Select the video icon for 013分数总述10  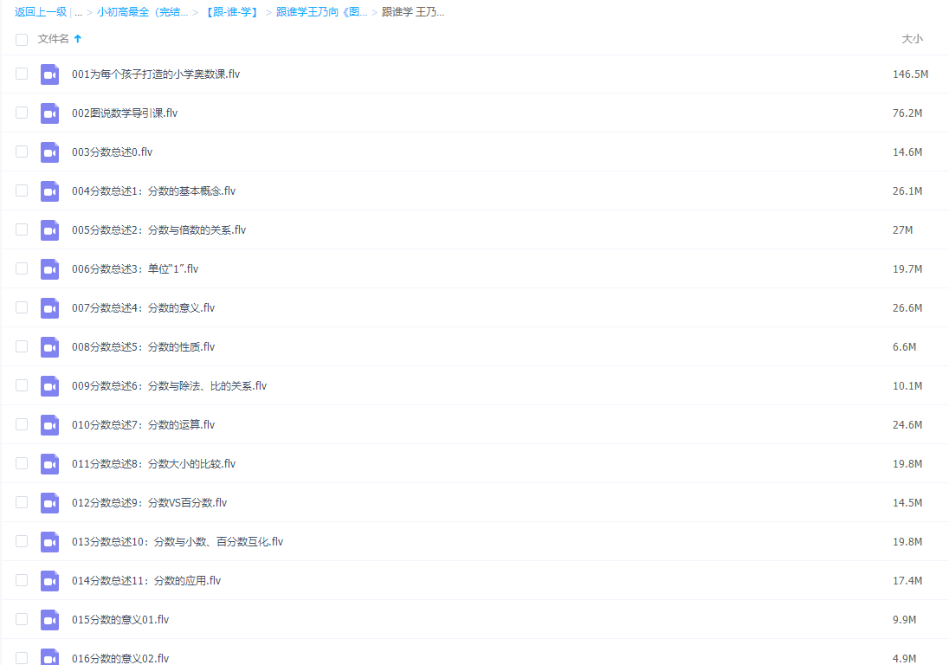(49, 541)
